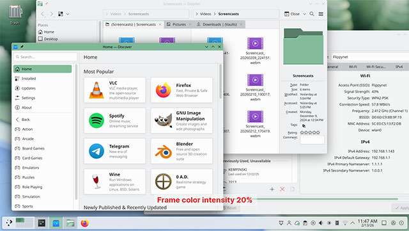Screen dimensions: 409x231
Task: Open the Blender app card
Action: 181,151
